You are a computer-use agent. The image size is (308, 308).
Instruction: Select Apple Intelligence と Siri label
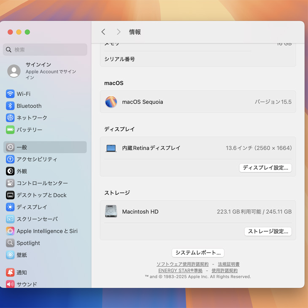tap(47, 231)
